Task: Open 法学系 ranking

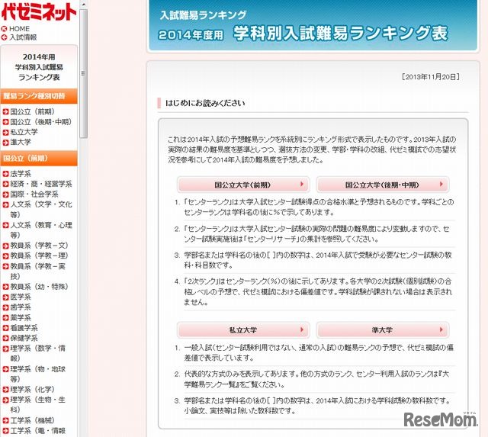Action: [x=21, y=174]
